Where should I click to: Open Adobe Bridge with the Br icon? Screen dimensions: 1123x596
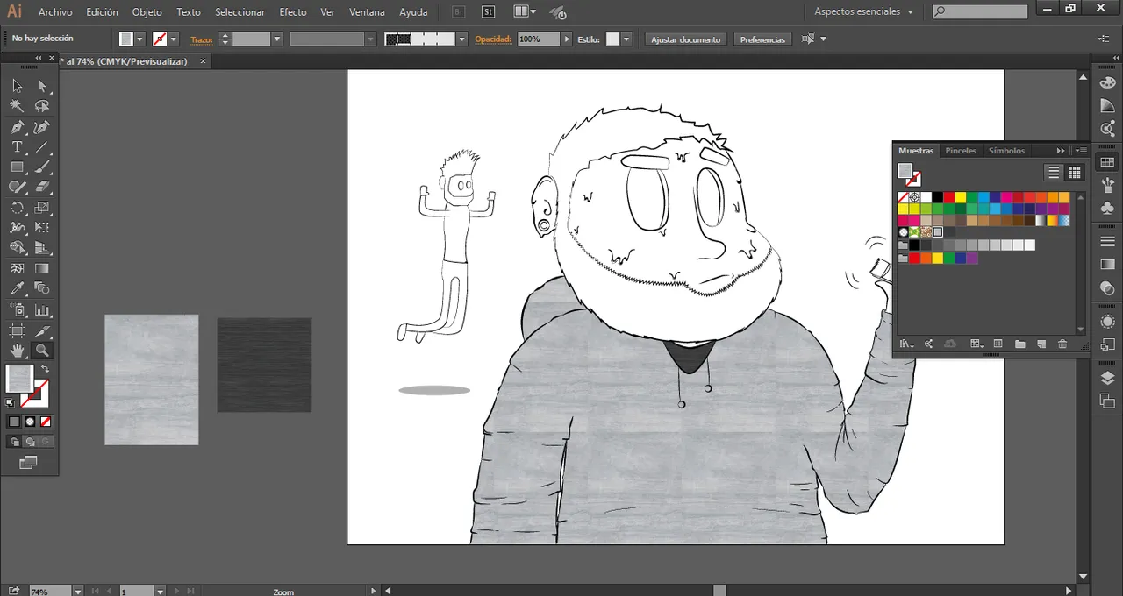point(459,12)
